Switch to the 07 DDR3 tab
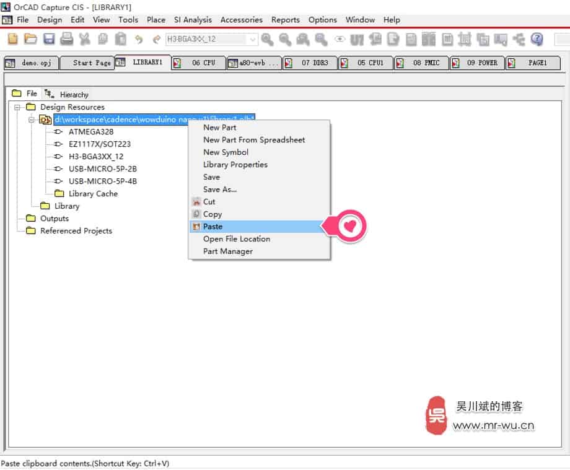This screenshot has width=570, height=470. click(x=310, y=63)
